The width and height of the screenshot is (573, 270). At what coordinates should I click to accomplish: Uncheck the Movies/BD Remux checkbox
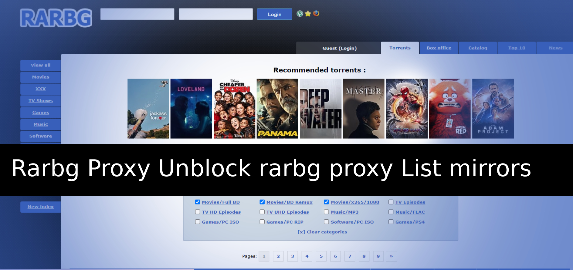(262, 202)
